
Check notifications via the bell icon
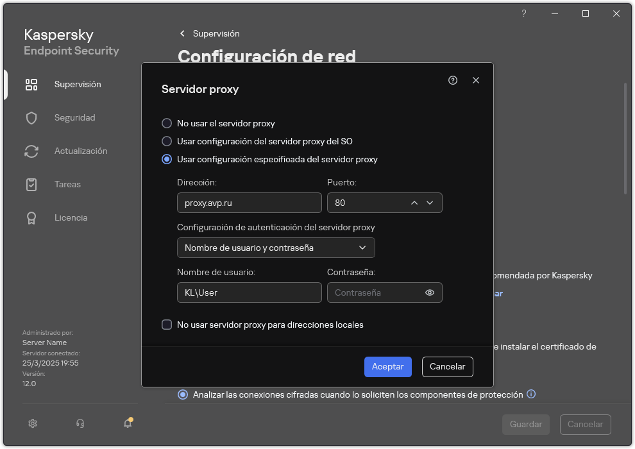128,423
